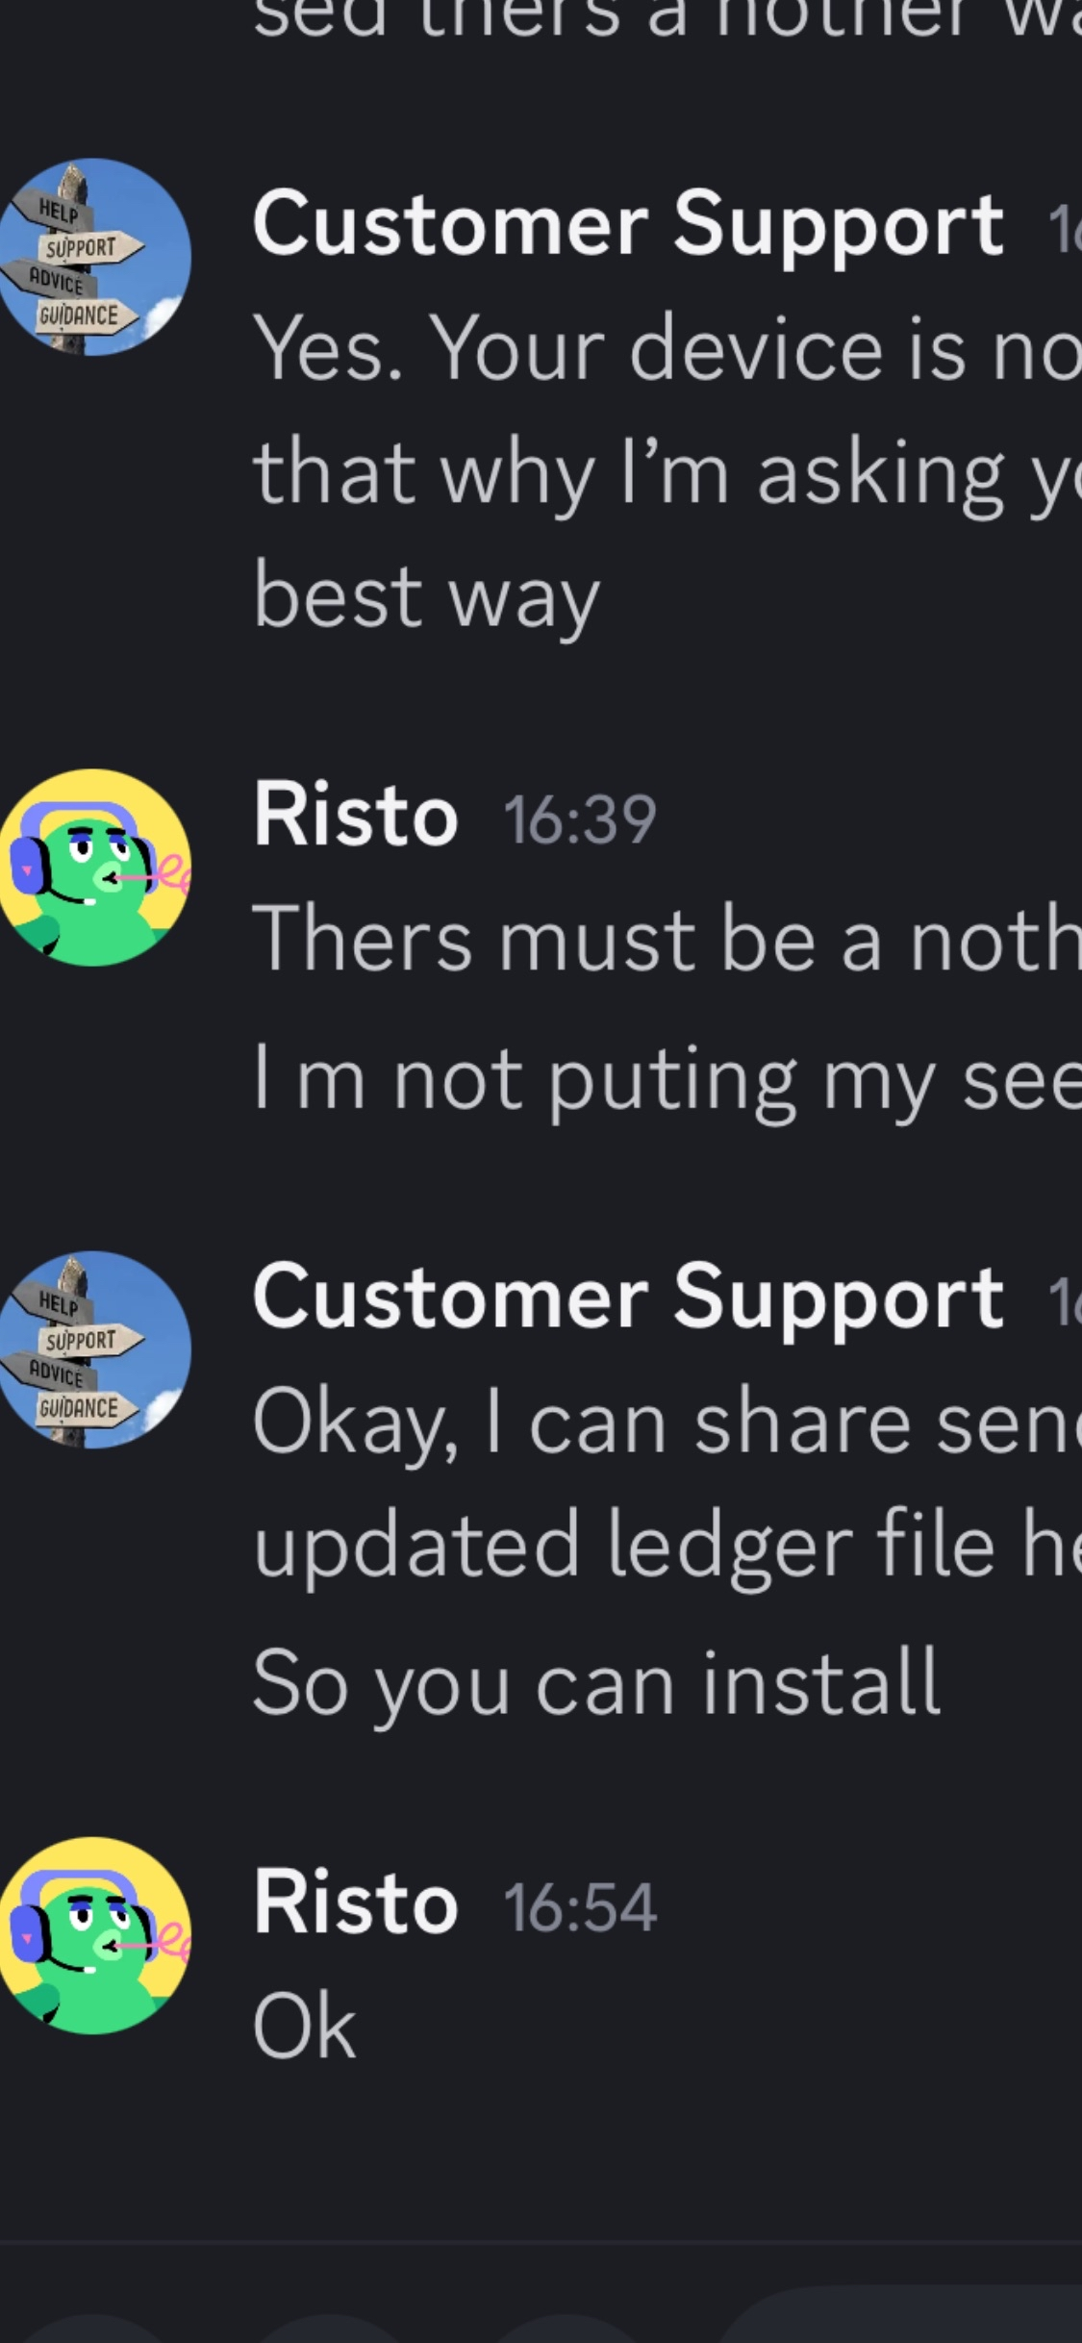The height and width of the screenshot is (2343, 1082).
Task: Open Customer Support avatar beside "Yes. Your device" message
Action: point(94,257)
